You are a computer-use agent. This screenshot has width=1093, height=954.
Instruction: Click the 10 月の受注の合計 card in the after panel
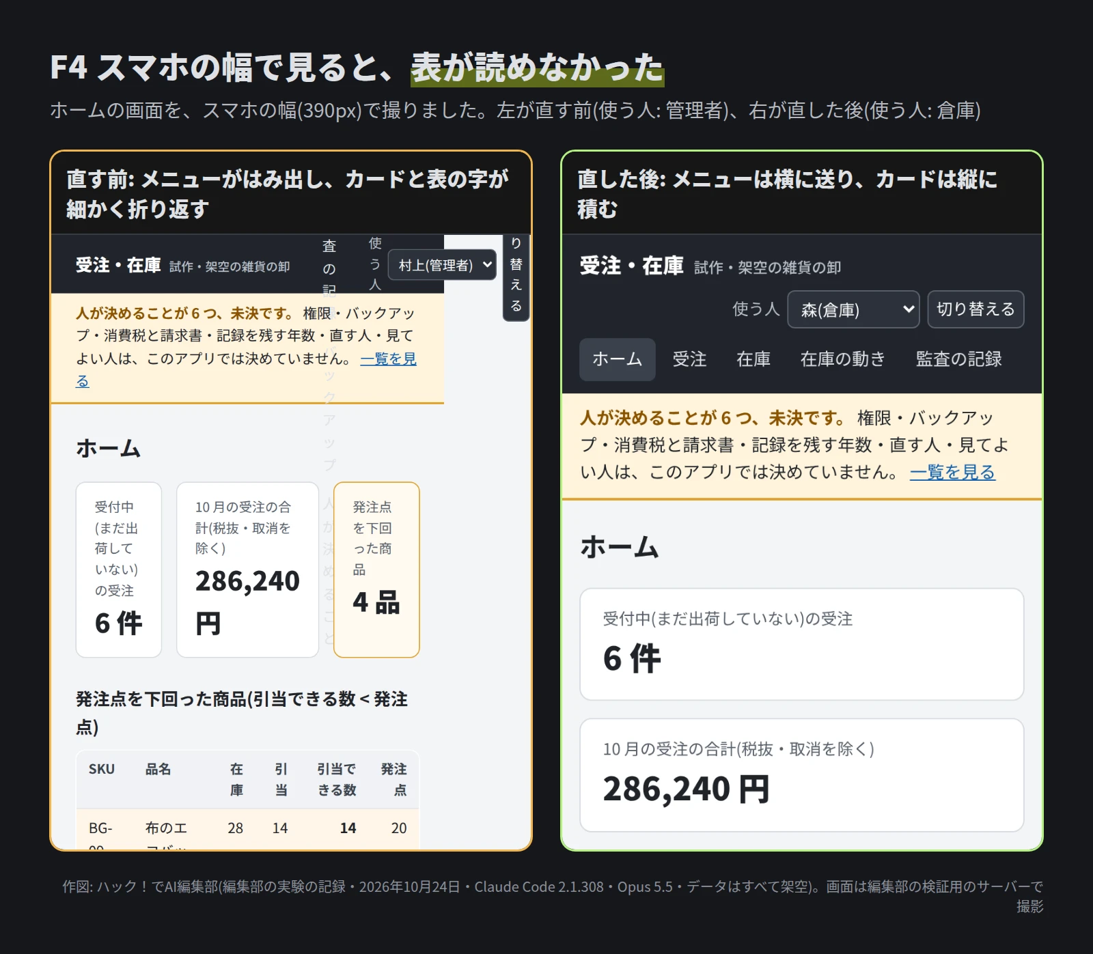point(801,775)
